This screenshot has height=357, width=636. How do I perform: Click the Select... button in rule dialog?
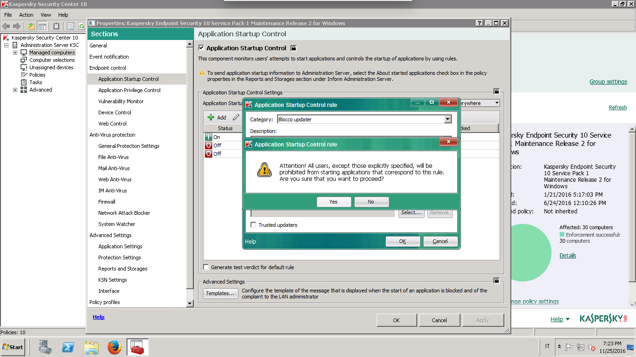[x=412, y=212]
